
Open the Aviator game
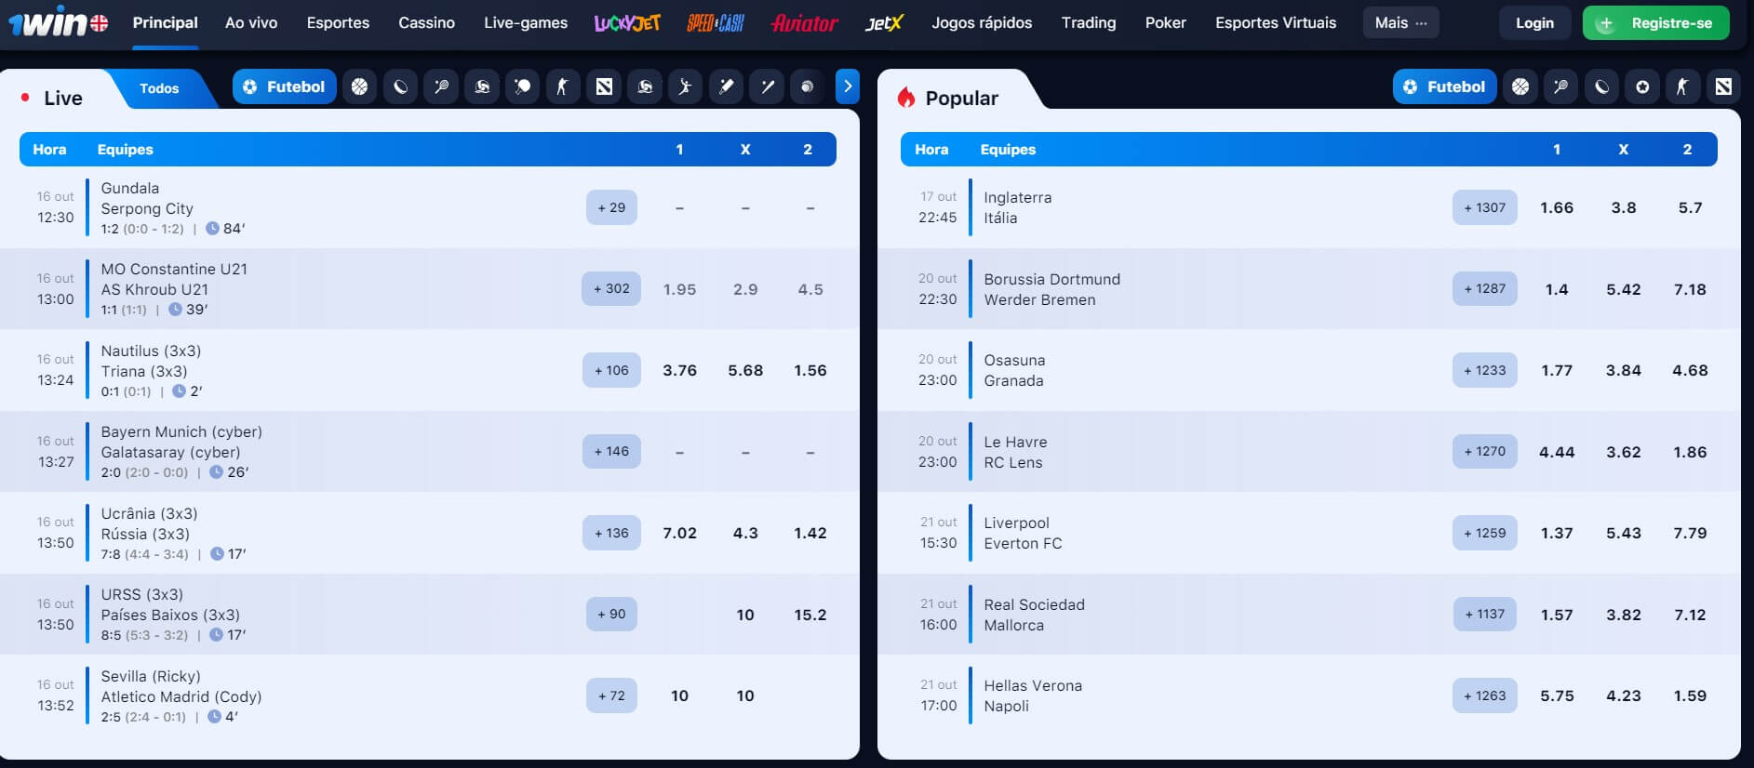click(x=805, y=22)
